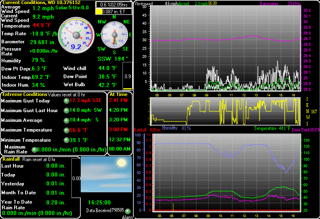Click the Last Hour rainfall 0.00 in. value
This screenshot has height=219, width=320.
(x=56, y=166)
